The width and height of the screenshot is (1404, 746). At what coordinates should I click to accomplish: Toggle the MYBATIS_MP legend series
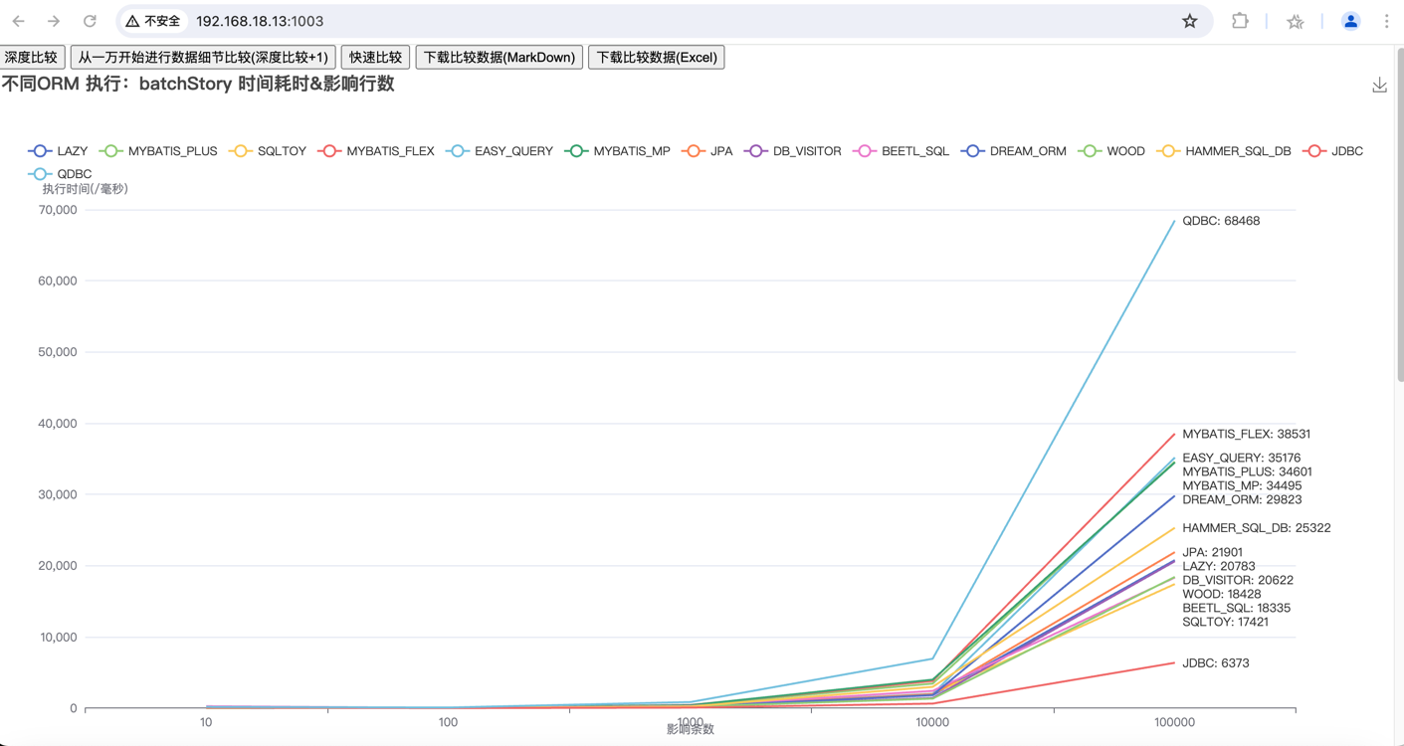click(x=618, y=151)
